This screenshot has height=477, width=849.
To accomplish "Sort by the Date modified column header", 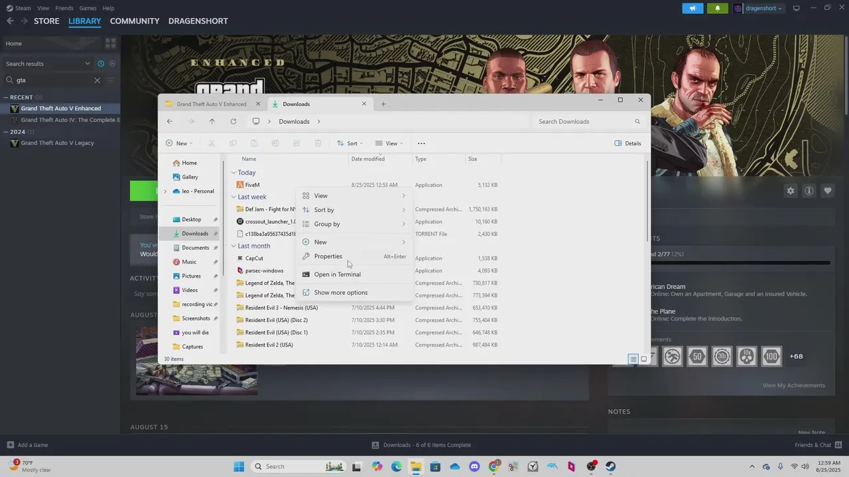I will 367,159.
